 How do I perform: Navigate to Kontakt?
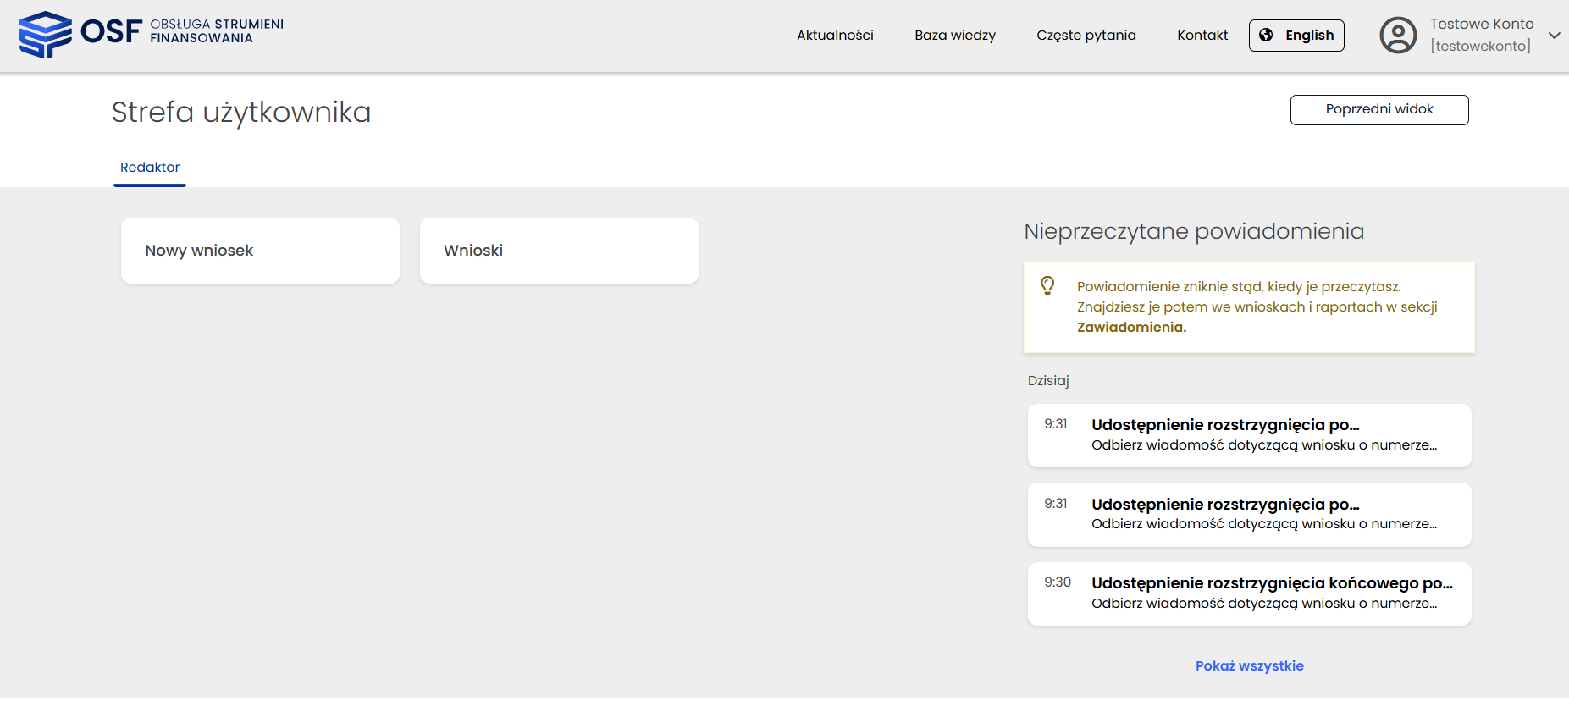(x=1202, y=36)
